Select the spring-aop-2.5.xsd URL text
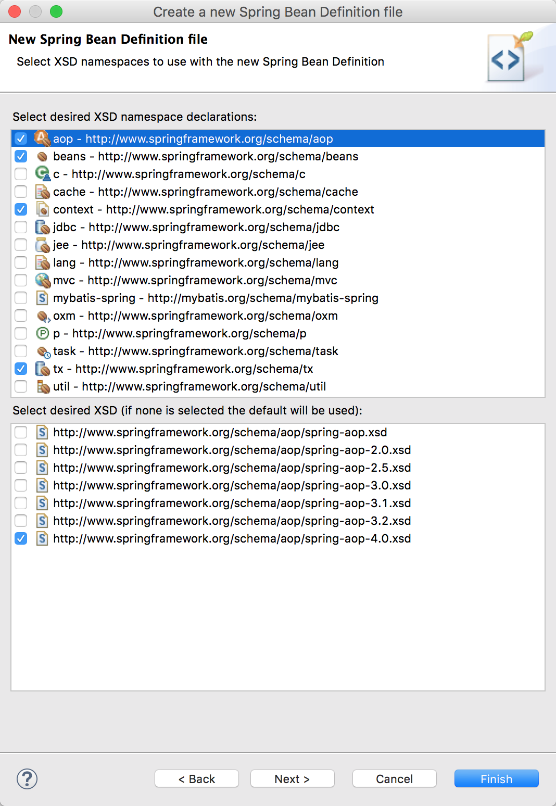The width and height of the screenshot is (556, 806). pos(232,468)
